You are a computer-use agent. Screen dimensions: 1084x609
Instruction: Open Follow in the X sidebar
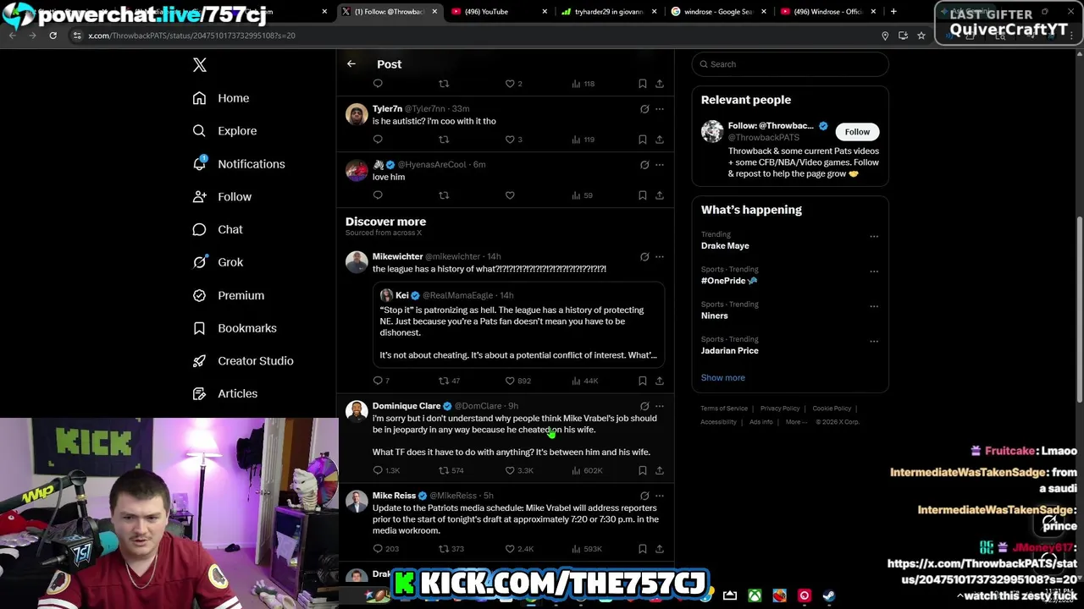pyautogui.click(x=222, y=197)
